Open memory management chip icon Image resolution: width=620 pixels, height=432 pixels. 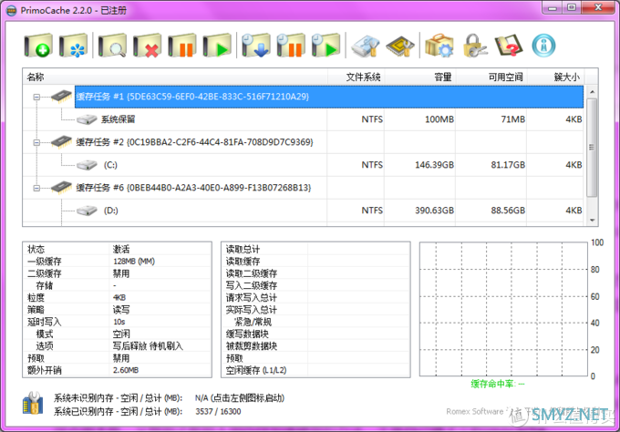(400, 46)
